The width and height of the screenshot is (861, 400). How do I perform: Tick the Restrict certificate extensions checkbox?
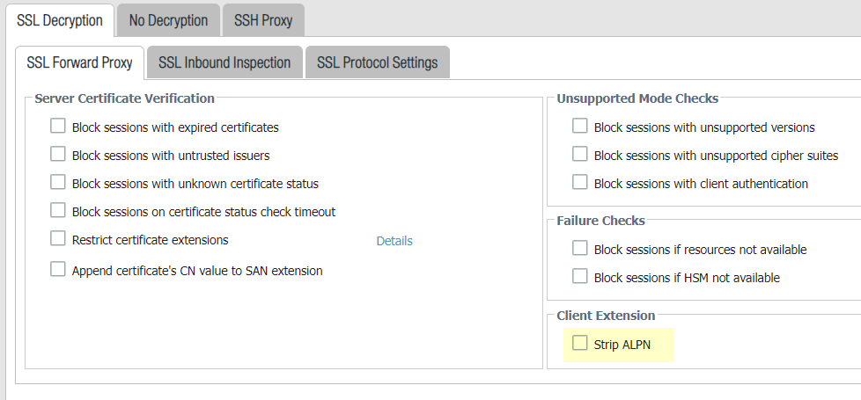58,239
